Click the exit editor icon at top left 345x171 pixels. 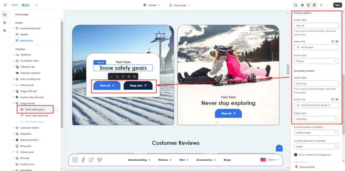pyautogui.click(x=5, y=5)
